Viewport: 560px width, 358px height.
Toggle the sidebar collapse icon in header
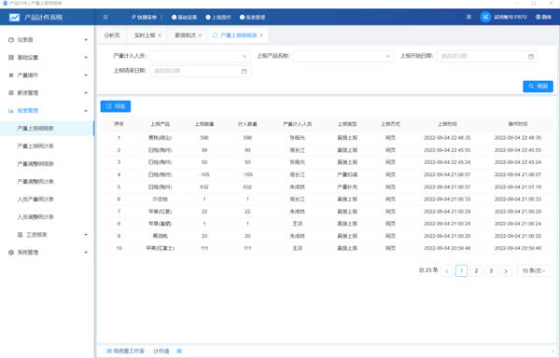[x=105, y=17]
